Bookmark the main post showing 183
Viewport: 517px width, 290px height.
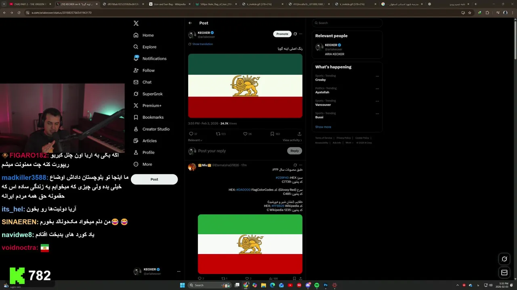pyautogui.click(x=272, y=134)
